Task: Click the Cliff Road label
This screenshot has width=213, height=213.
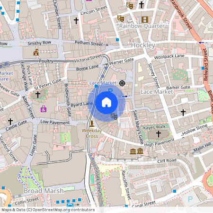Action: click(167, 161)
